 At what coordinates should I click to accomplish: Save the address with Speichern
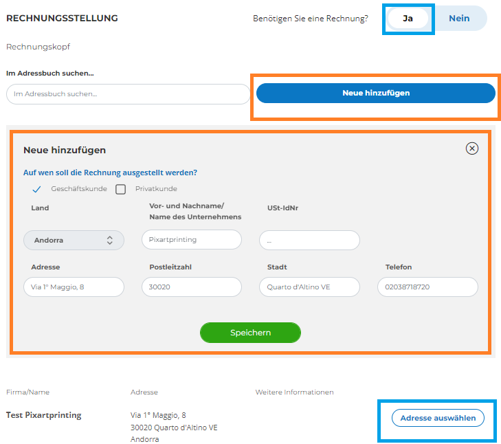[250, 333]
